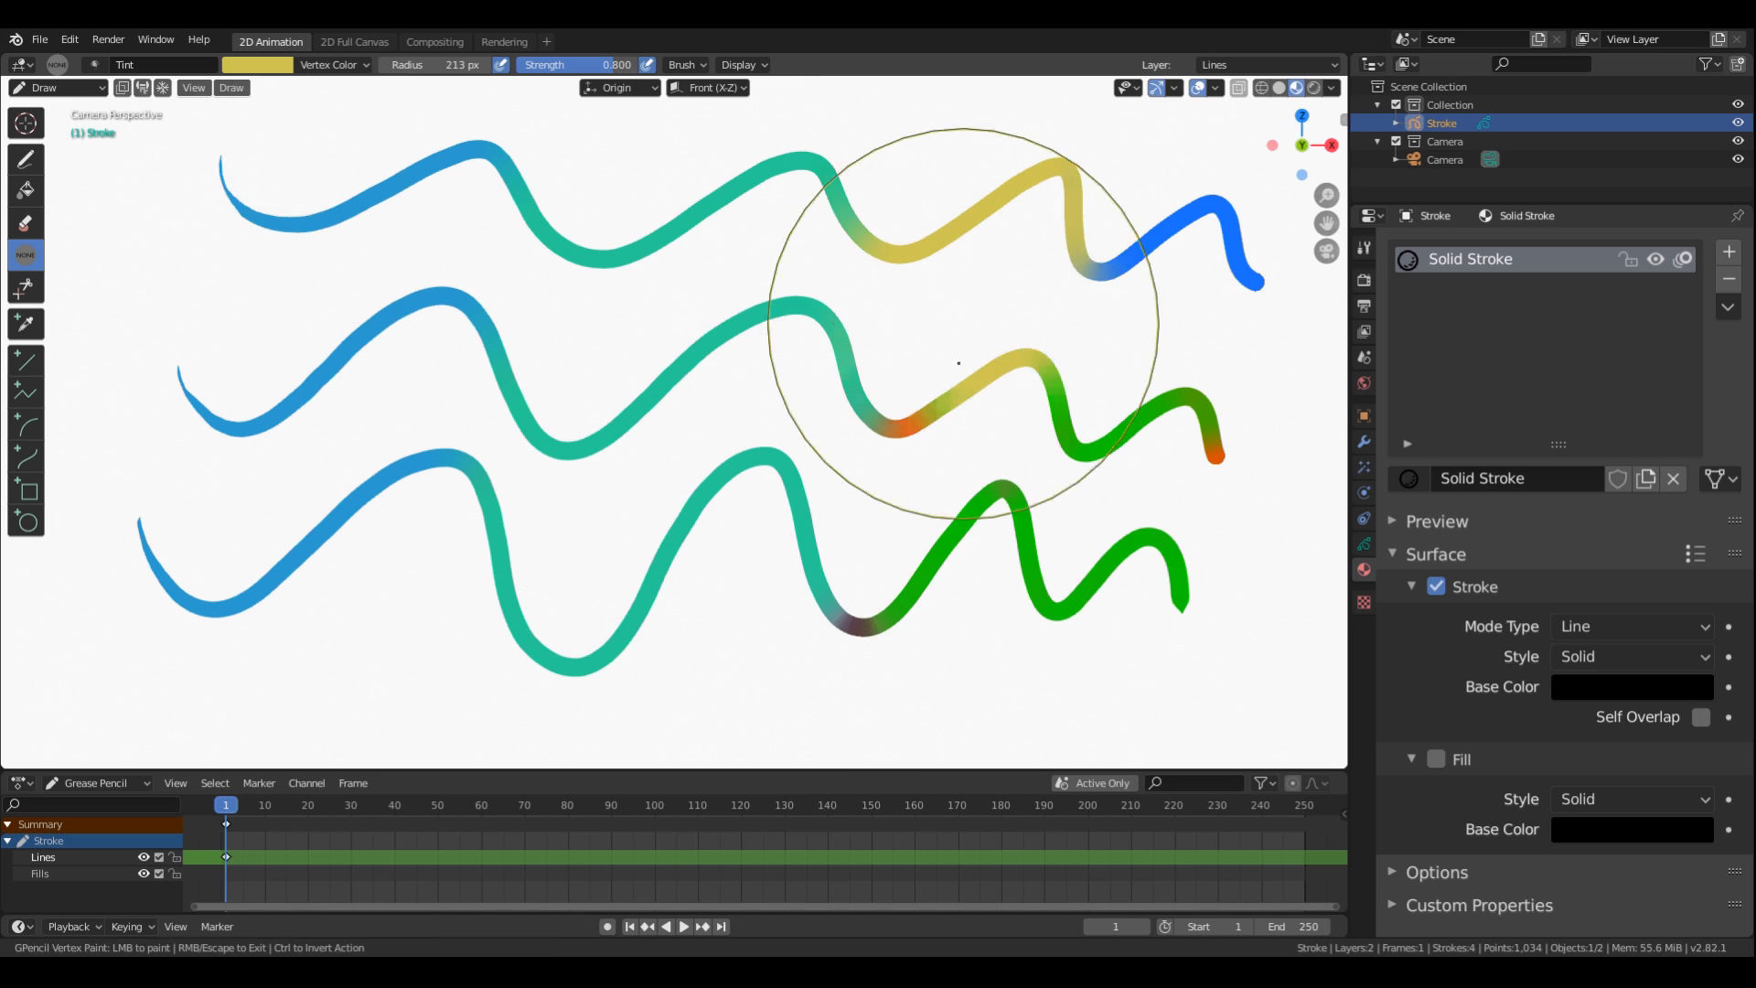Open the Render menu

click(107, 38)
